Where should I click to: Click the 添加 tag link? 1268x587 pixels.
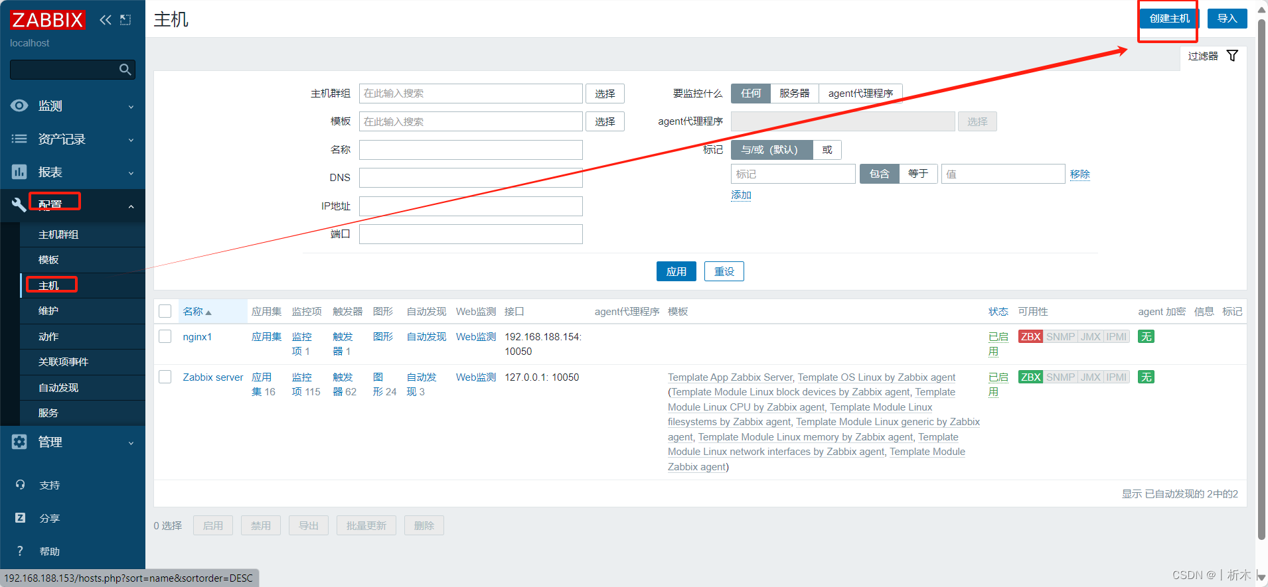pos(741,195)
